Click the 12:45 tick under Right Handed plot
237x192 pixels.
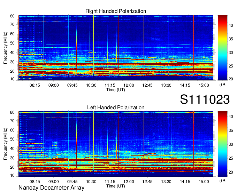point(147,85)
